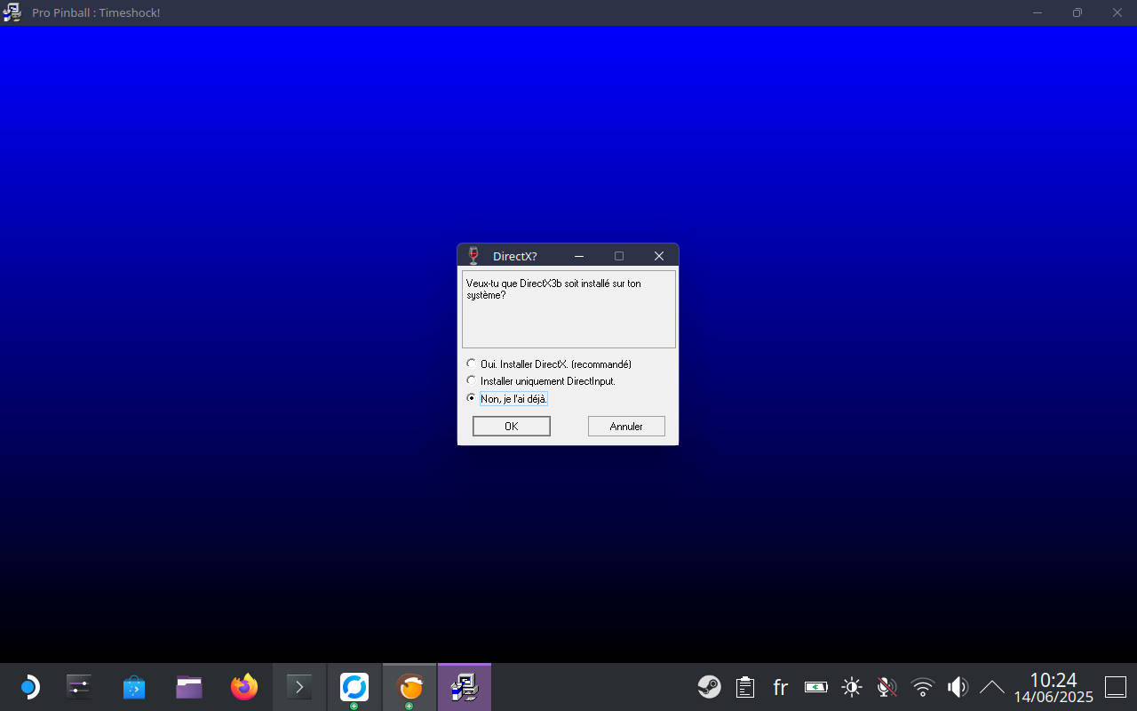1137x711 pixels.
Task: Switch keyboard layout 'fr' indicator
Action: (781, 687)
